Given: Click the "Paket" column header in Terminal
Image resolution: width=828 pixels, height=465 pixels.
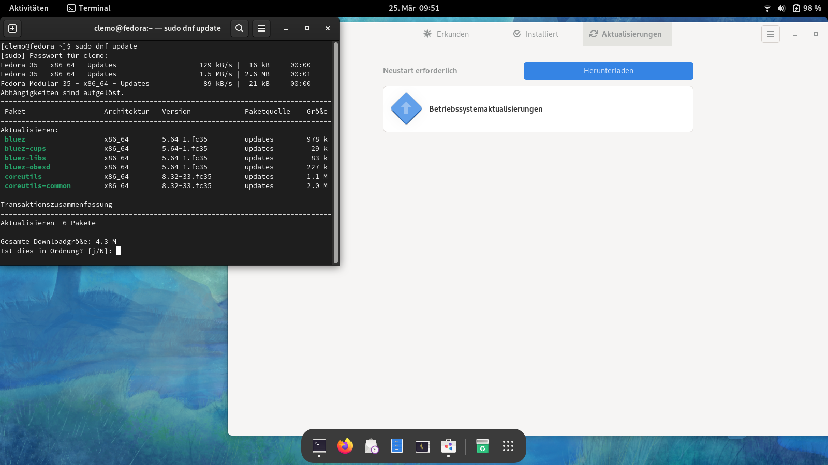Looking at the screenshot, I should tap(15, 112).
